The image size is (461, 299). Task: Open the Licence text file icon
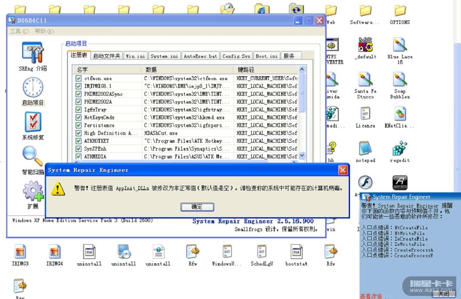click(365, 114)
